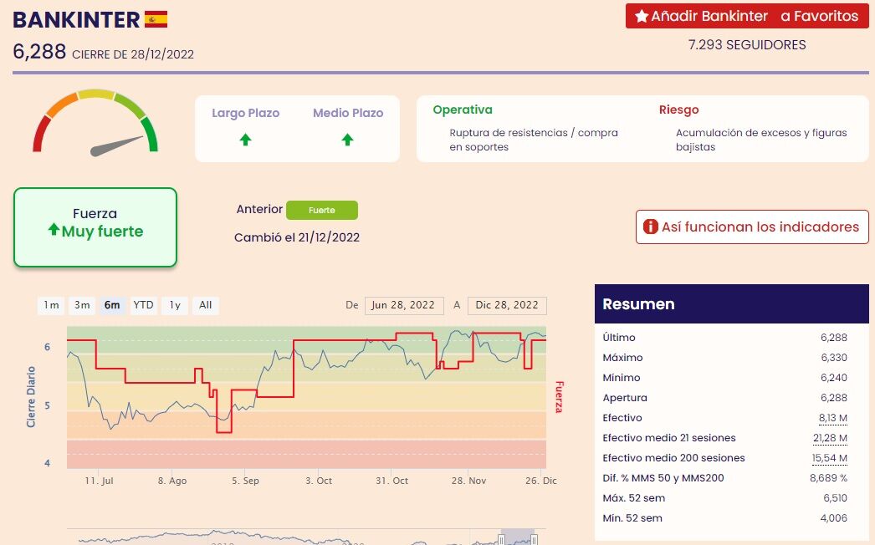Click the Spanish flag icon next to BANKINTER
Viewport: 875px width, 545px height.
tap(156, 19)
